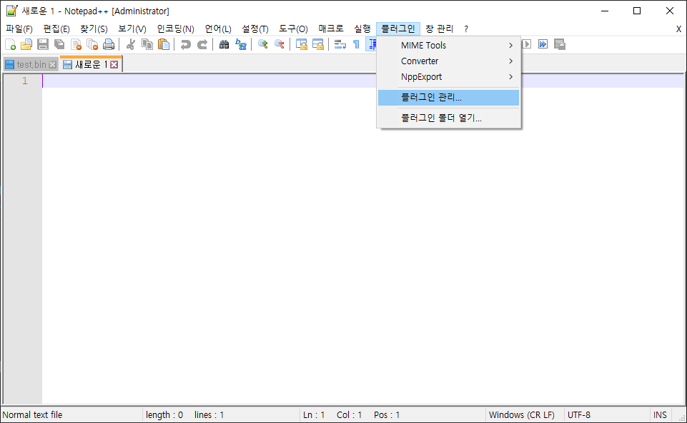Open the 언어(L) menu

pos(218,29)
